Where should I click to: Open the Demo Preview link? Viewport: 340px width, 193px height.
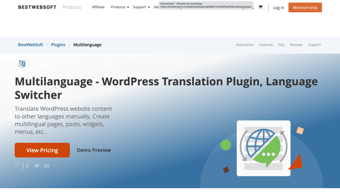pos(94,150)
